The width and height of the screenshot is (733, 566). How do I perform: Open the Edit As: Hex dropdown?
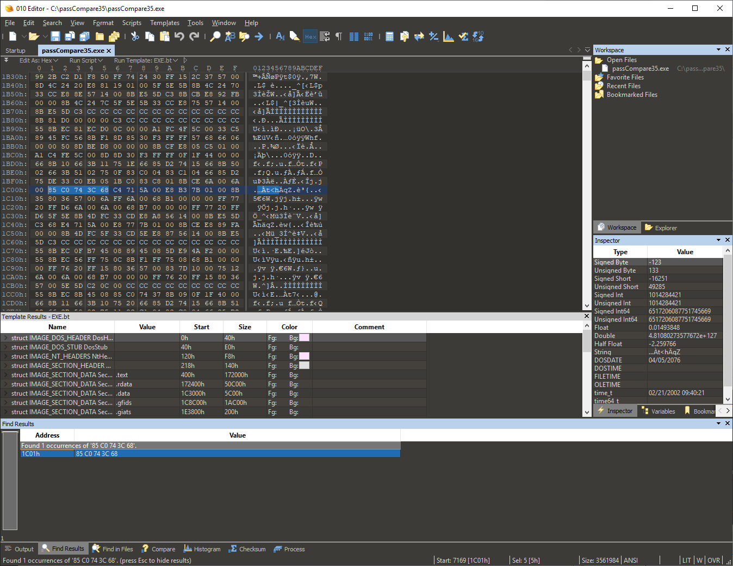click(x=38, y=60)
